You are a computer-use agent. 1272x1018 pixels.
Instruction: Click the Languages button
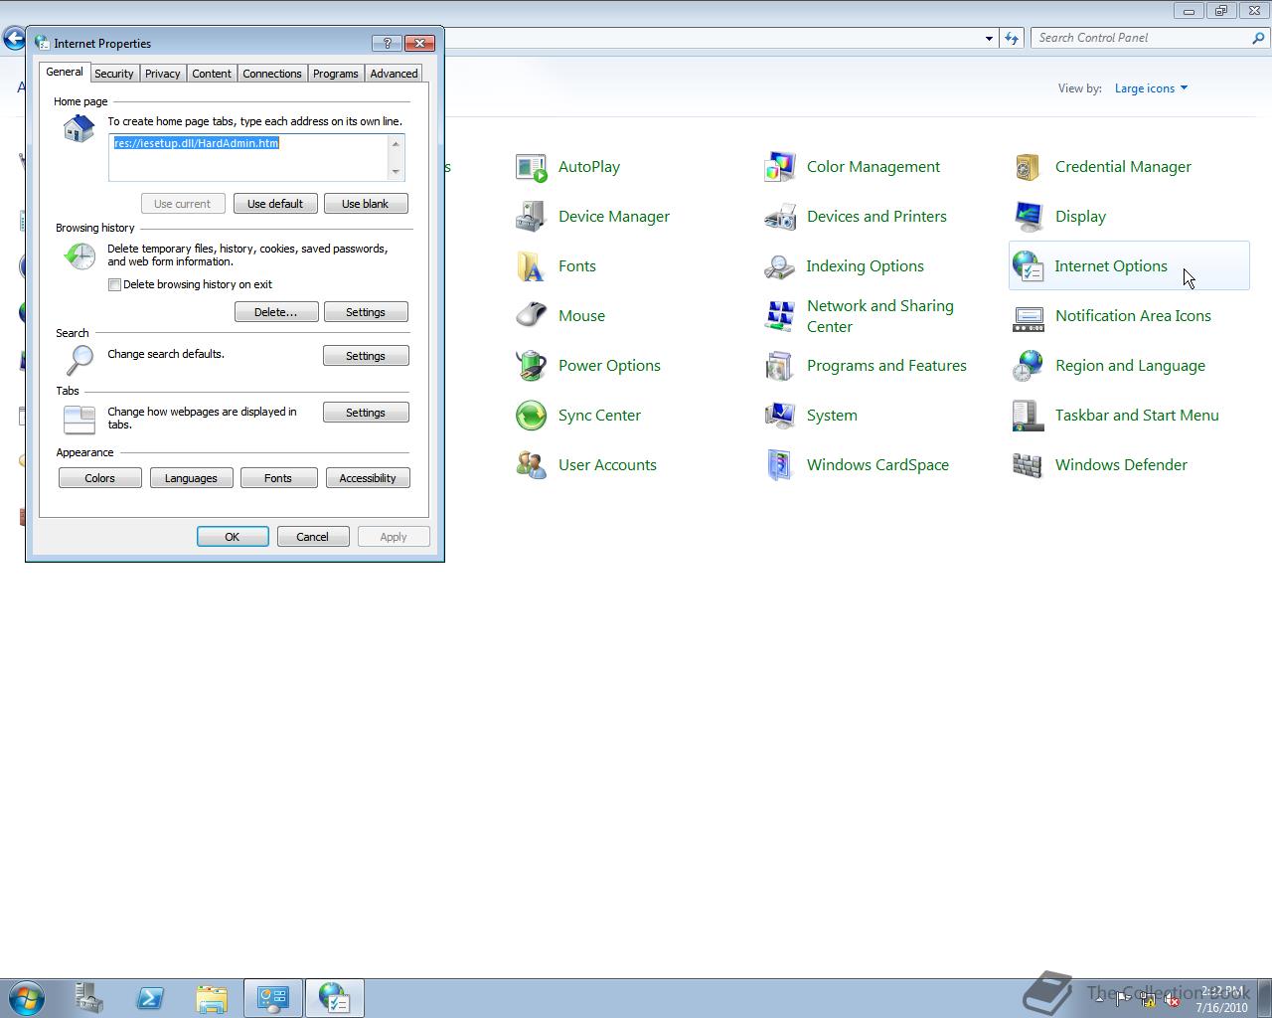tap(191, 478)
